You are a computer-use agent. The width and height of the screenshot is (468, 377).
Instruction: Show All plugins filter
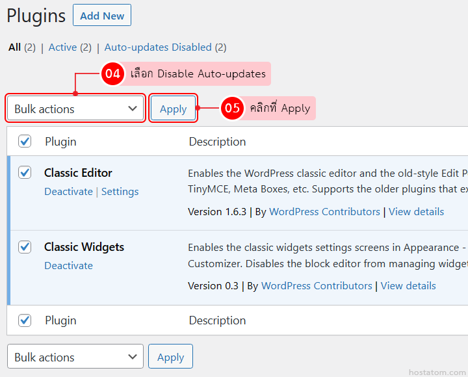(x=14, y=47)
